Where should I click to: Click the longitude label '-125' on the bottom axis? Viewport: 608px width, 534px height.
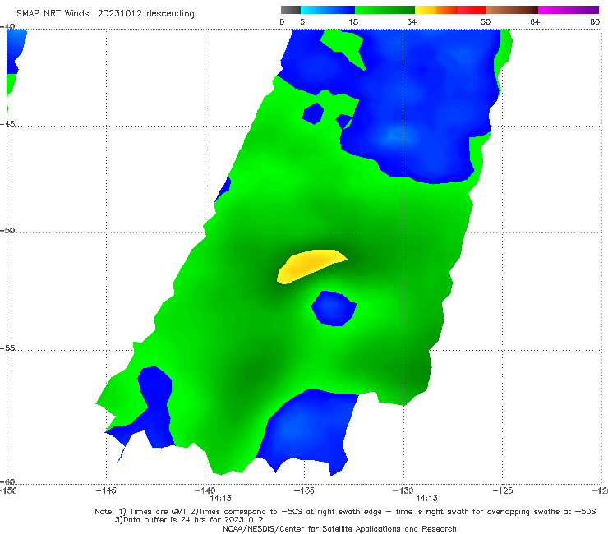503,490
